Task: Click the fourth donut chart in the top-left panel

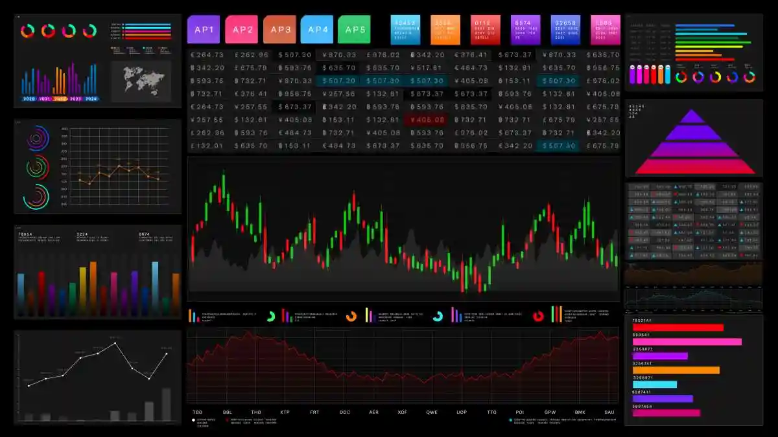Action: click(x=89, y=30)
